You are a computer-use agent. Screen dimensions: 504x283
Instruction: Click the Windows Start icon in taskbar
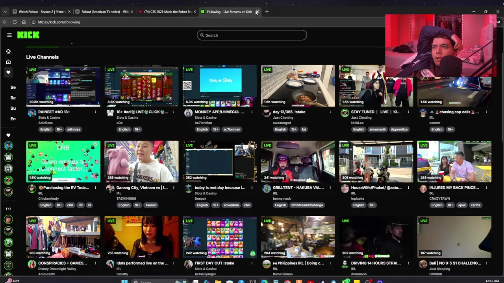[x=124, y=281]
